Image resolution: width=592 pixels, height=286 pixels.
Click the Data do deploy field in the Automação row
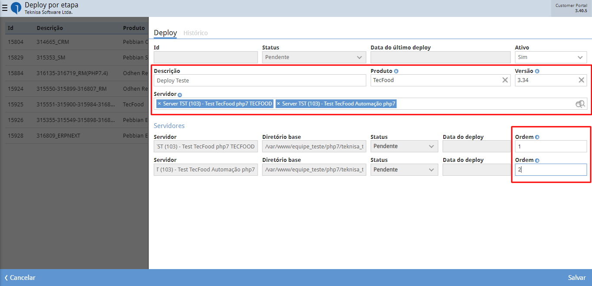pyautogui.click(x=477, y=170)
